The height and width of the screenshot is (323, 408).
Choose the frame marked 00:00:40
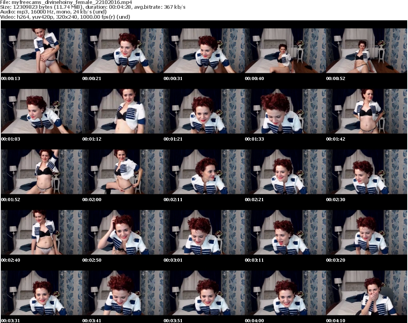click(x=285, y=50)
